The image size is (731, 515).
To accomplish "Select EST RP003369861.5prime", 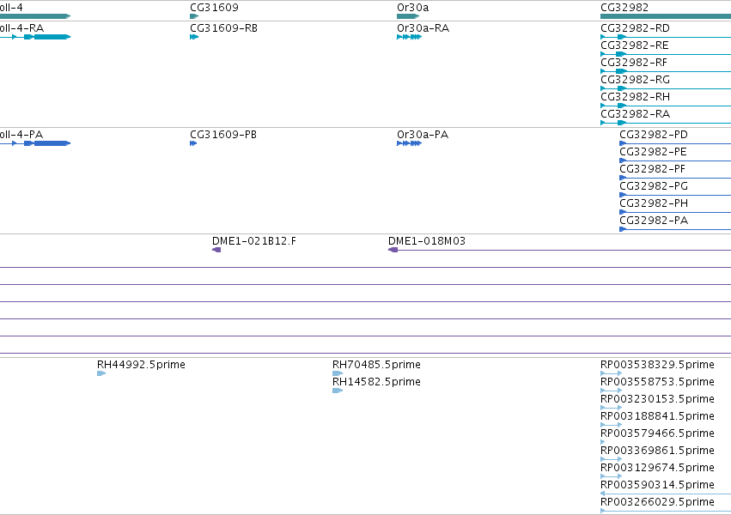I will pos(657,451).
